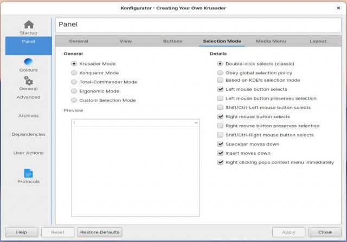Click the Help button

click(x=22, y=232)
